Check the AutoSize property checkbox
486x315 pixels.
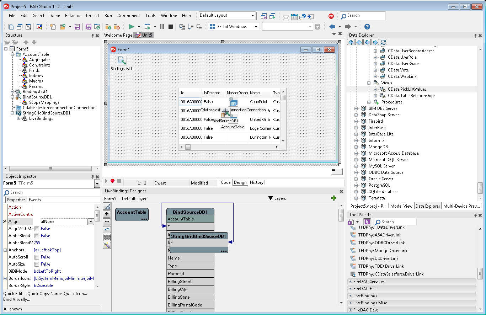pyautogui.click(x=37, y=264)
